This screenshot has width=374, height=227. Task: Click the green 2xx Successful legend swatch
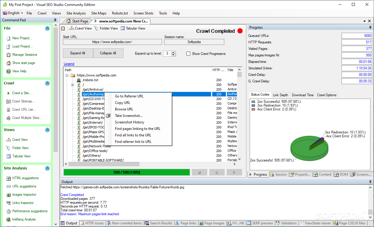click(x=253, y=102)
